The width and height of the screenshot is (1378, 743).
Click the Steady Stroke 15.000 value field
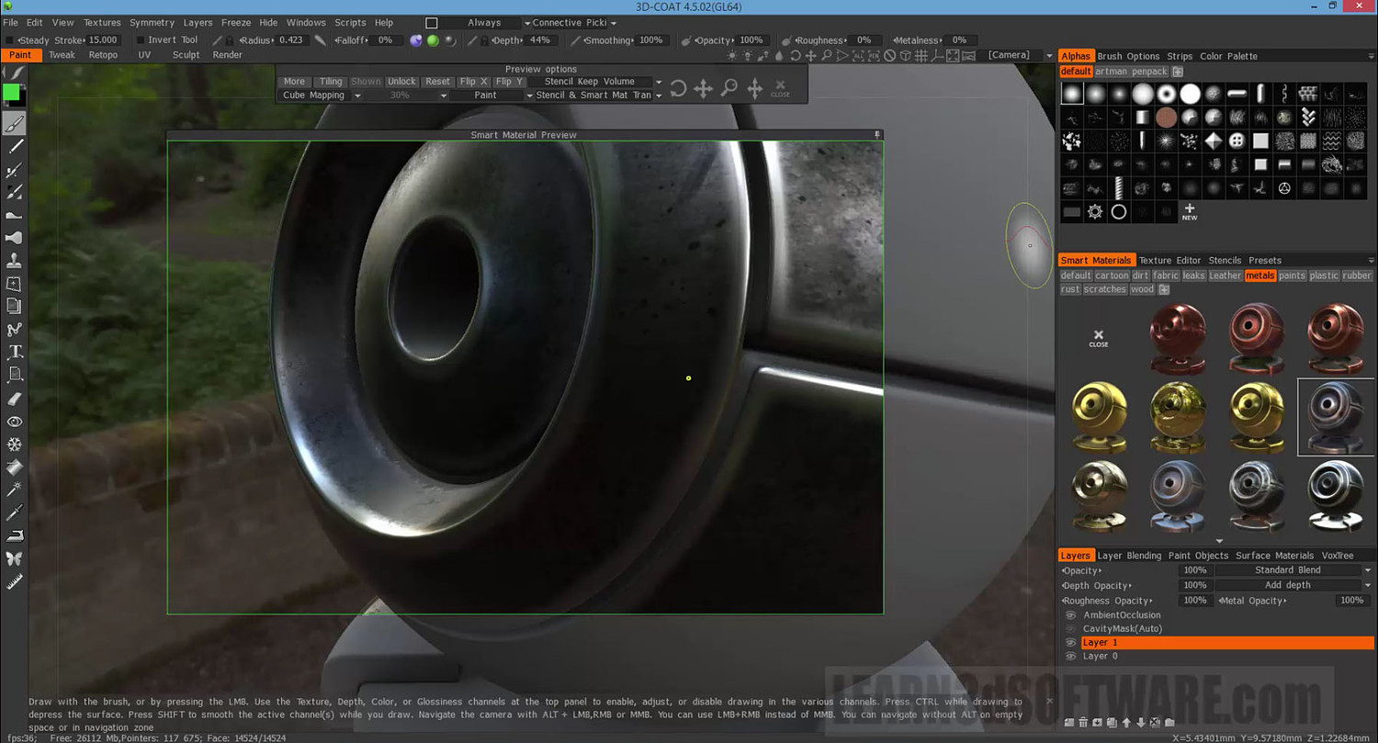pyautogui.click(x=102, y=40)
